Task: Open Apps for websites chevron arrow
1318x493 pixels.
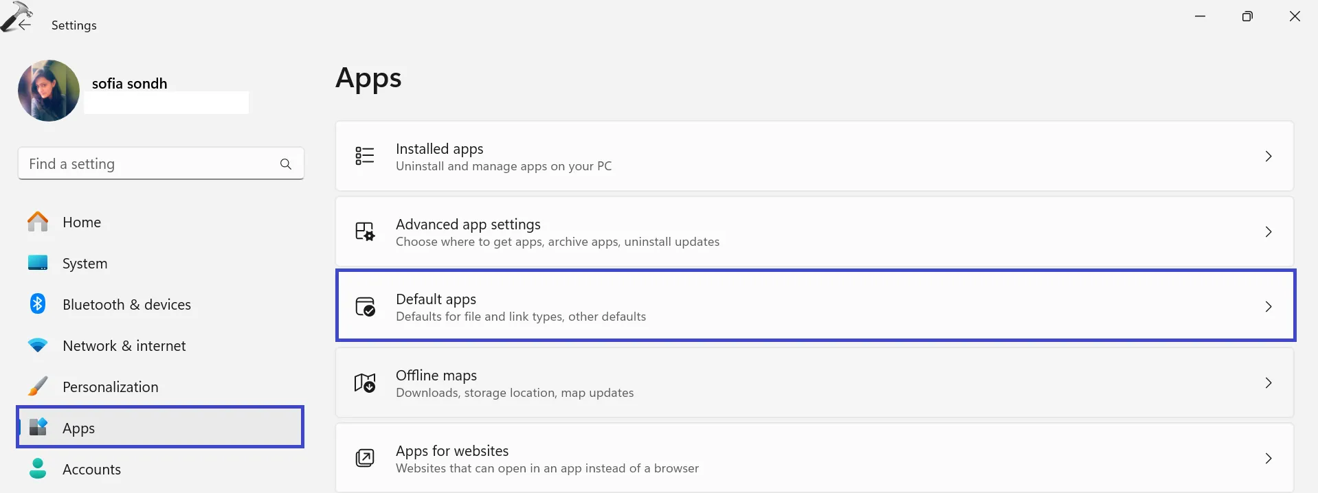Action: (1269, 459)
